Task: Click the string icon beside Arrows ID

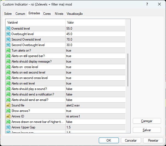Action: tap(8, 116)
